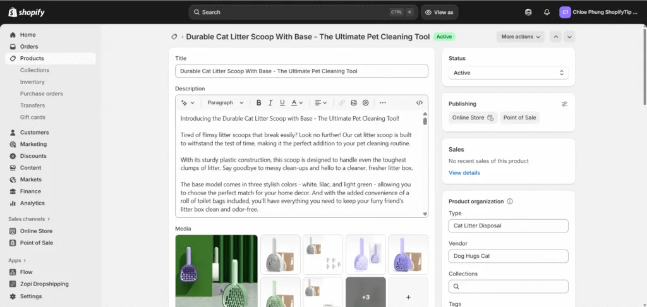The image size is (647, 307).
Task: Click the Online Store publishing chip
Action: [x=473, y=117]
